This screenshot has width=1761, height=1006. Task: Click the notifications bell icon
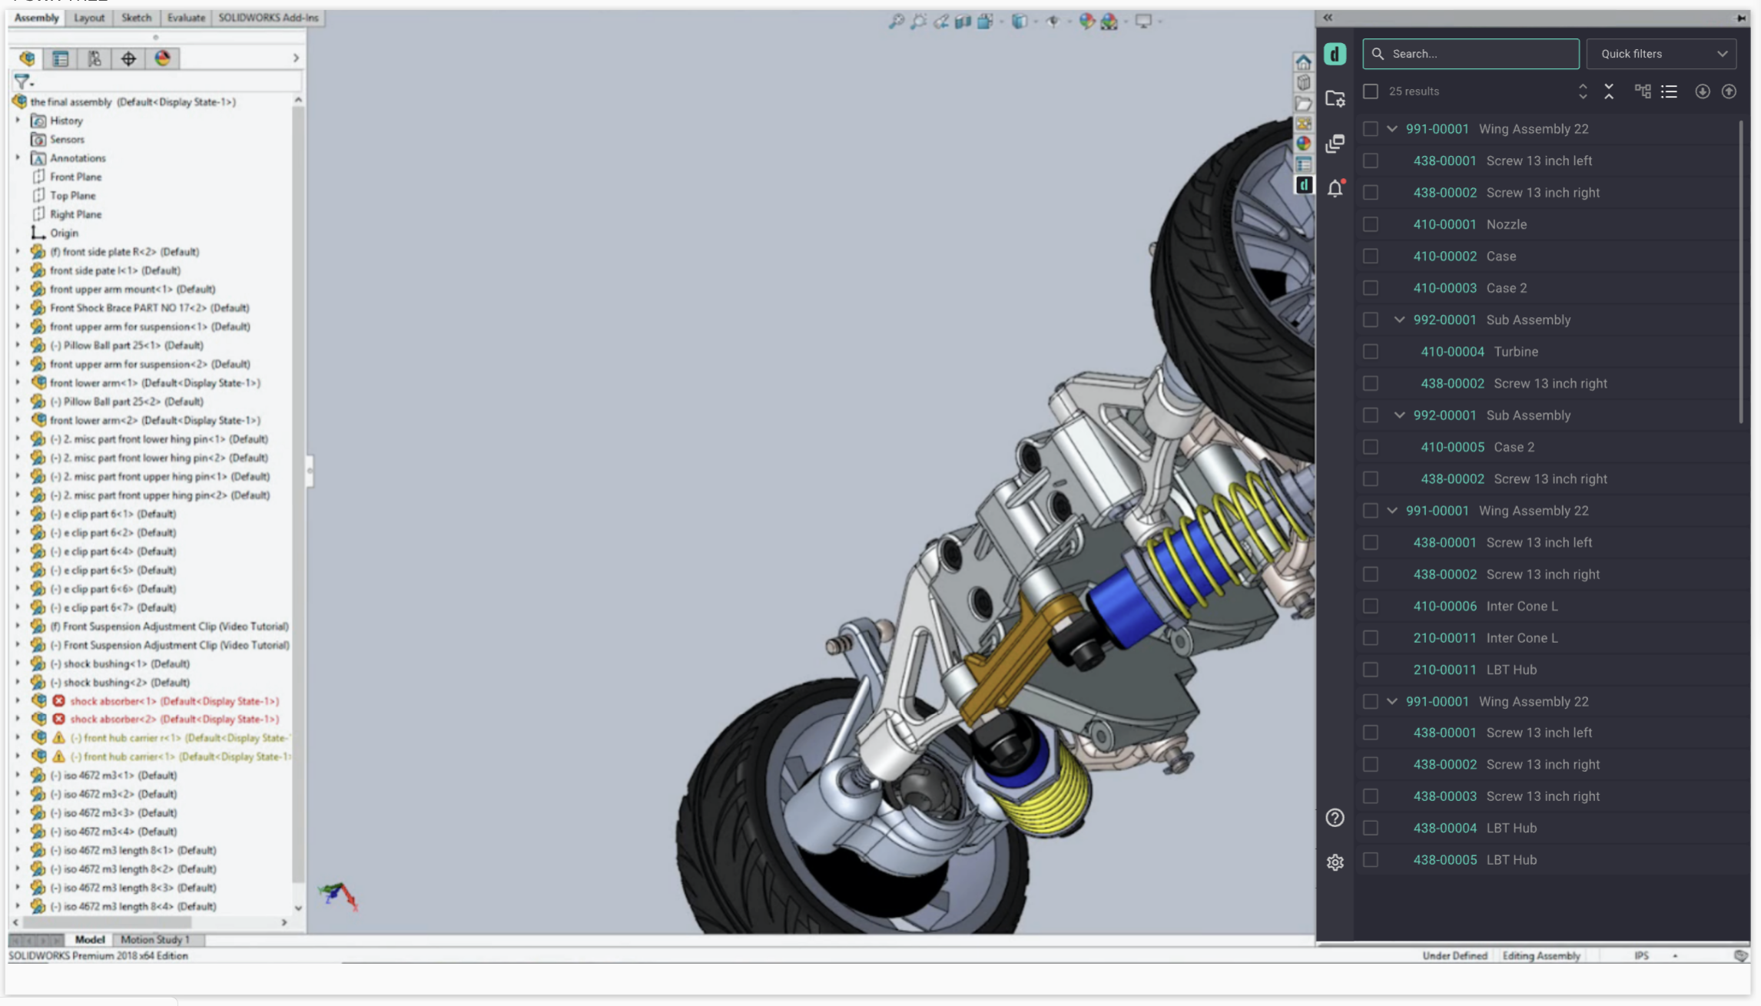(x=1335, y=188)
